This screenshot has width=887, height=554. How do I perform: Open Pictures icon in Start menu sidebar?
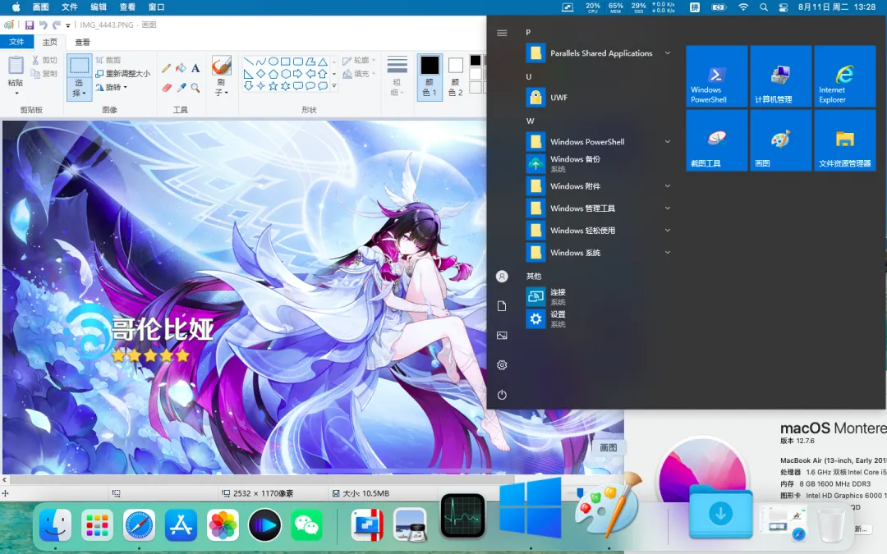502,336
